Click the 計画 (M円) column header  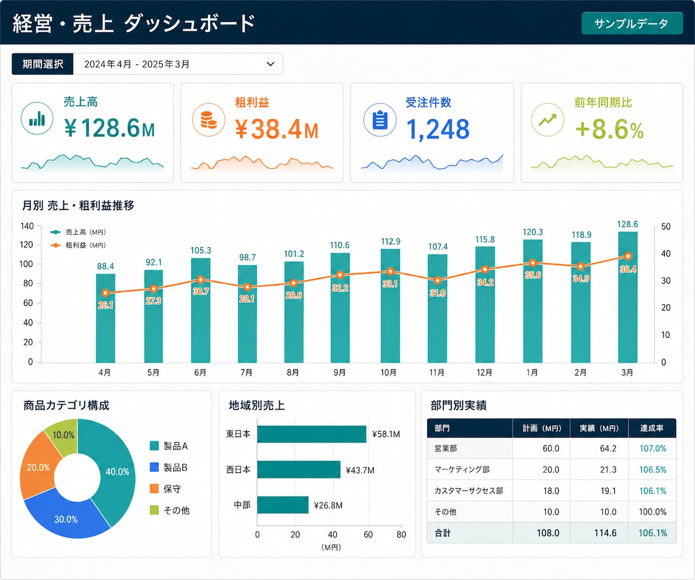point(542,428)
